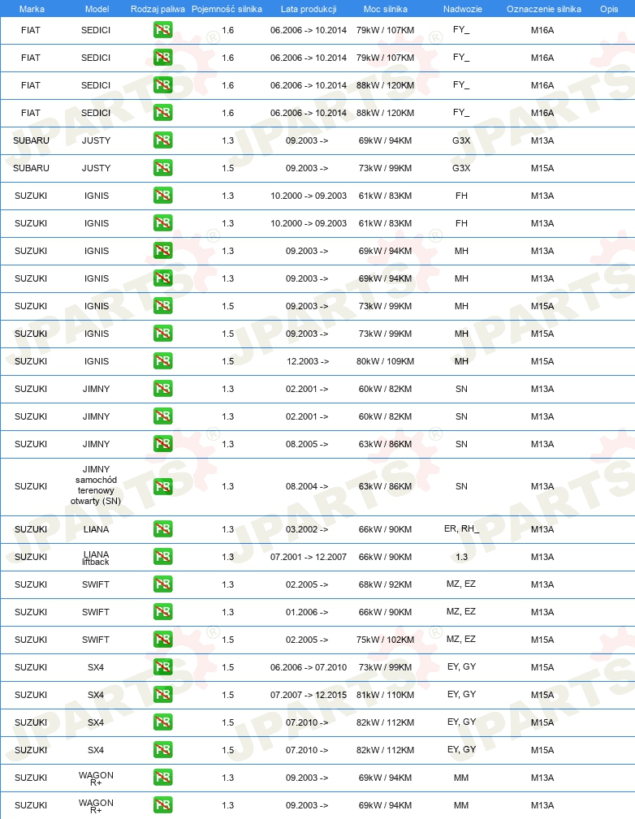Click the PB fuel icon in Liana liftback row
Viewport: 635px width, 819px height.
pos(163,557)
